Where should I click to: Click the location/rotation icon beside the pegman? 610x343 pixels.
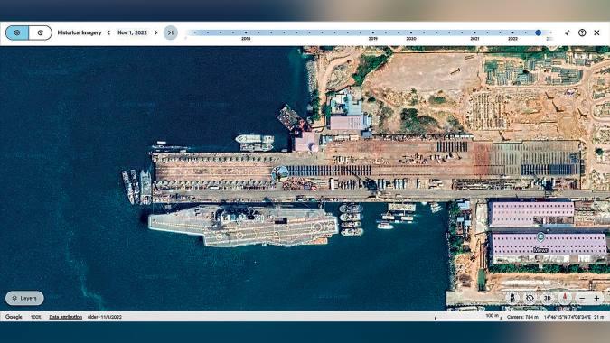click(x=530, y=298)
